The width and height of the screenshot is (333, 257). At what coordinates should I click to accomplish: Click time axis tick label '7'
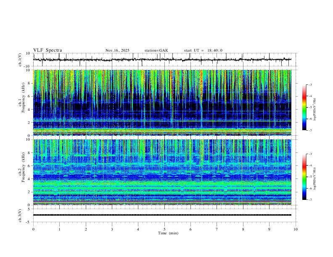tap(217, 229)
